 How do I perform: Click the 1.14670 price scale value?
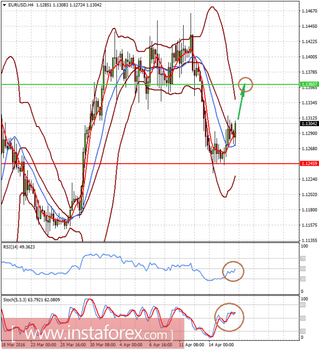[x=309, y=11]
